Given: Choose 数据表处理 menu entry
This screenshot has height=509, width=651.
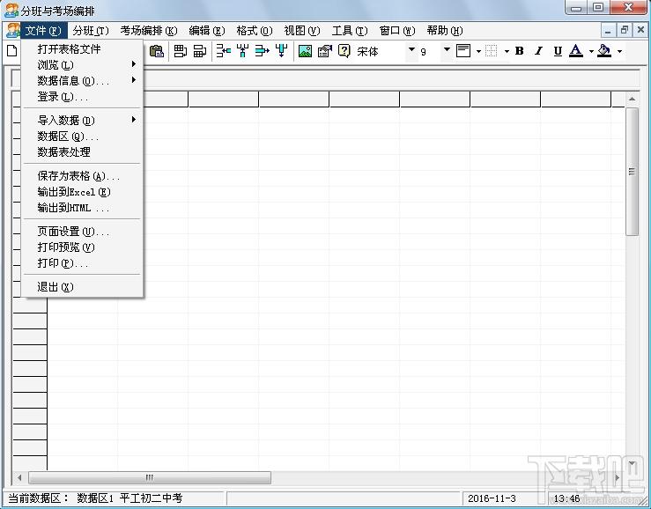Looking at the screenshot, I should [x=83, y=151].
